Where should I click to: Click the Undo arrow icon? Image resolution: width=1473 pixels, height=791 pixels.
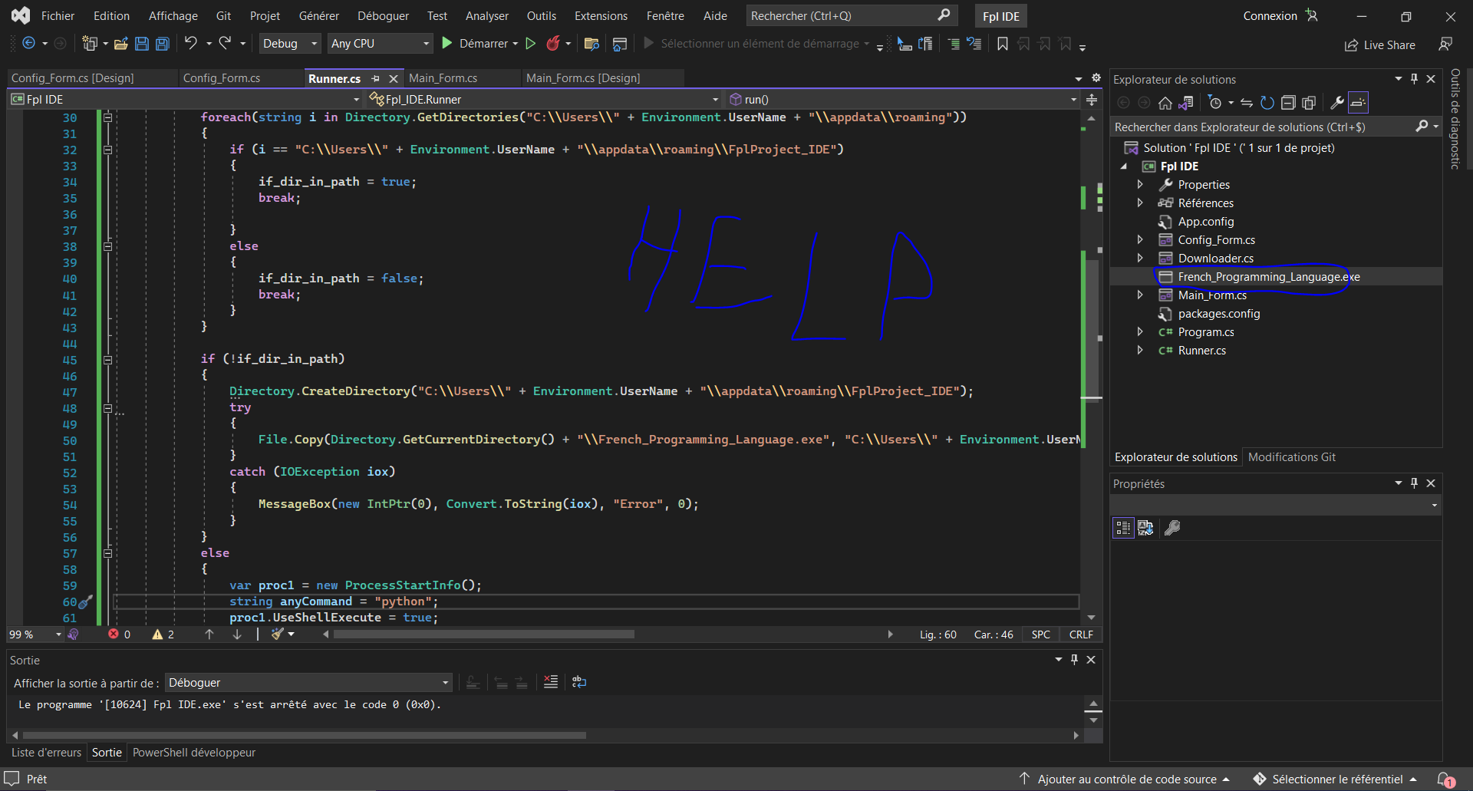click(x=191, y=44)
